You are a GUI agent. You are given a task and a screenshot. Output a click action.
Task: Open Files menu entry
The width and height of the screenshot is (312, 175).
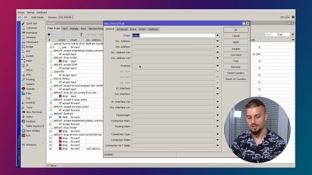pos(29,93)
